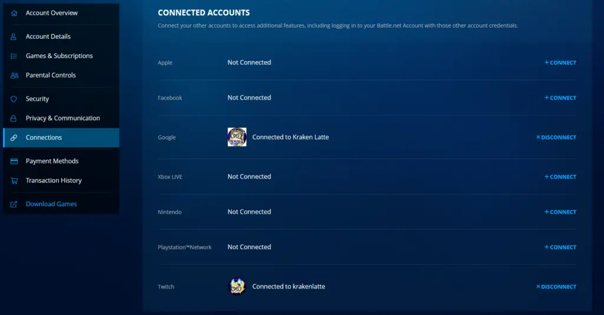Image resolution: width=604 pixels, height=315 pixels.
Task: Click the 'Connected to Kraken Latte' text
Action: tap(290, 137)
